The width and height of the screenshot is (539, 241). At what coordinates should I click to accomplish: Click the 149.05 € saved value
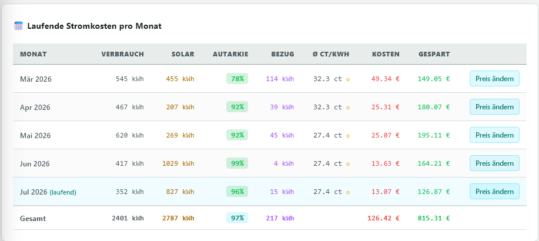[x=434, y=79]
